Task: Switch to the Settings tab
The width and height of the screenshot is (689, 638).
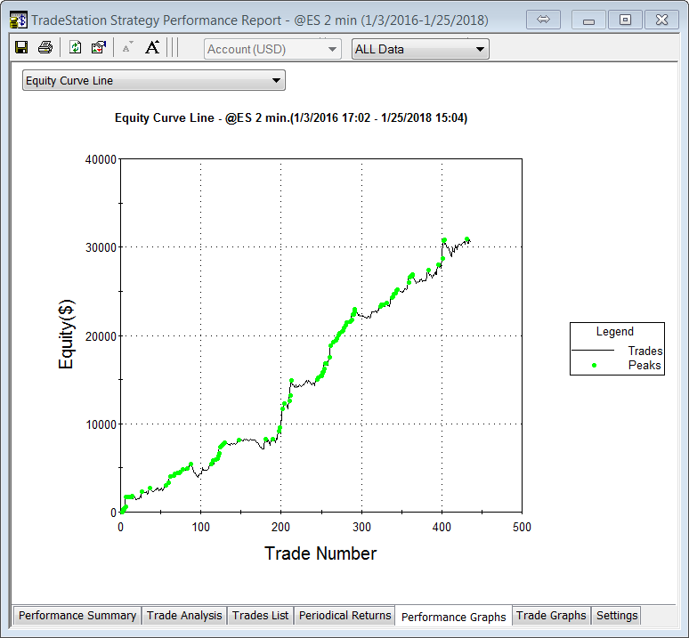Action: click(617, 616)
